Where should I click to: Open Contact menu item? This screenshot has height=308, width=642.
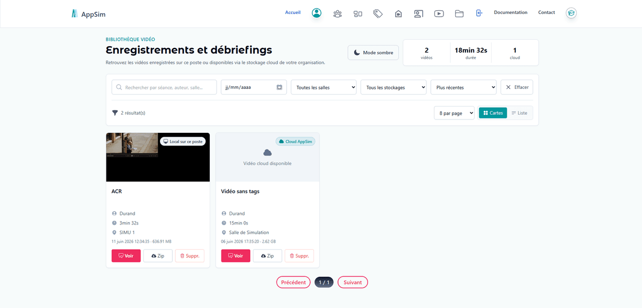click(546, 12)
